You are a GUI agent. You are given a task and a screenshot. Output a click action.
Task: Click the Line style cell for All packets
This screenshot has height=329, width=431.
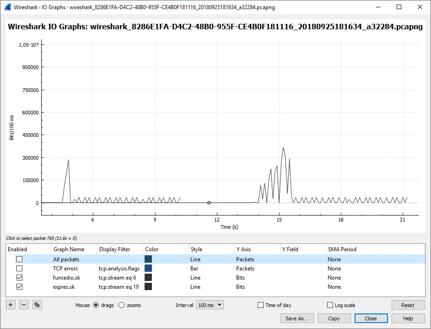(x=195, y=259)
